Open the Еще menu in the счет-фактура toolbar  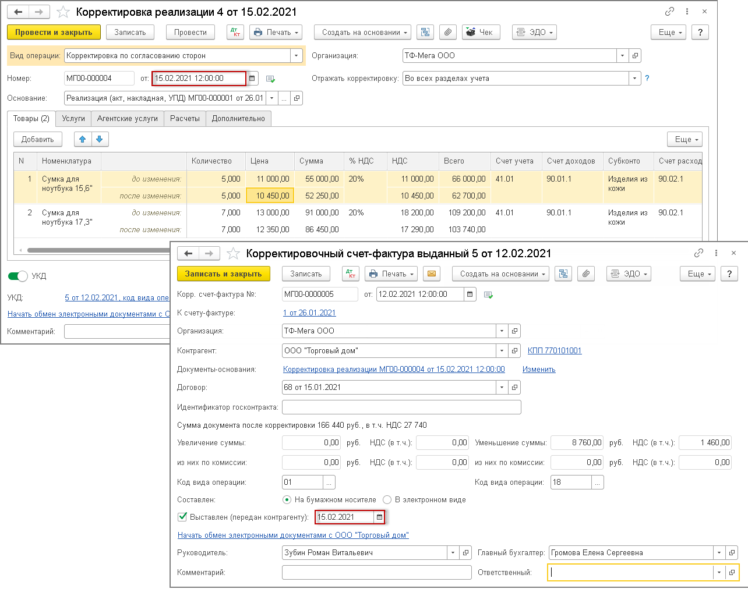pyautogui.click(x=697, y=274)
